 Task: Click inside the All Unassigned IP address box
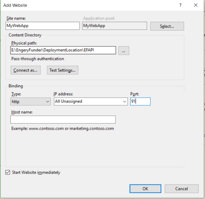point(88,102)
